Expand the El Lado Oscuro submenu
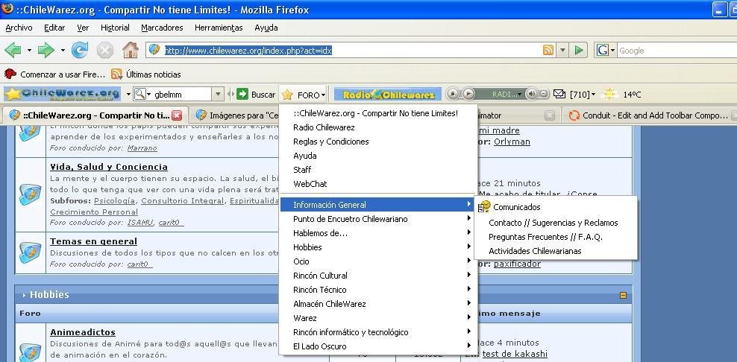The width and height of the screenshot is (737, 362). [x=379, y=346]
